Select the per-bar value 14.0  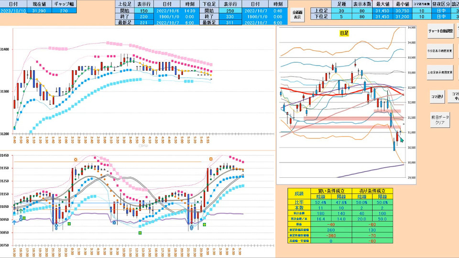click(x=341, y=219)
